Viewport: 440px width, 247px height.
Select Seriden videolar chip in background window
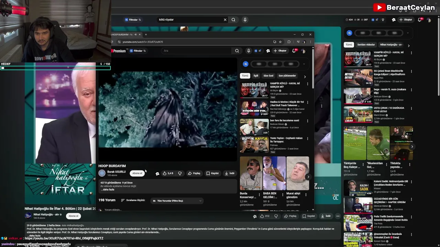tap(366, 45)
